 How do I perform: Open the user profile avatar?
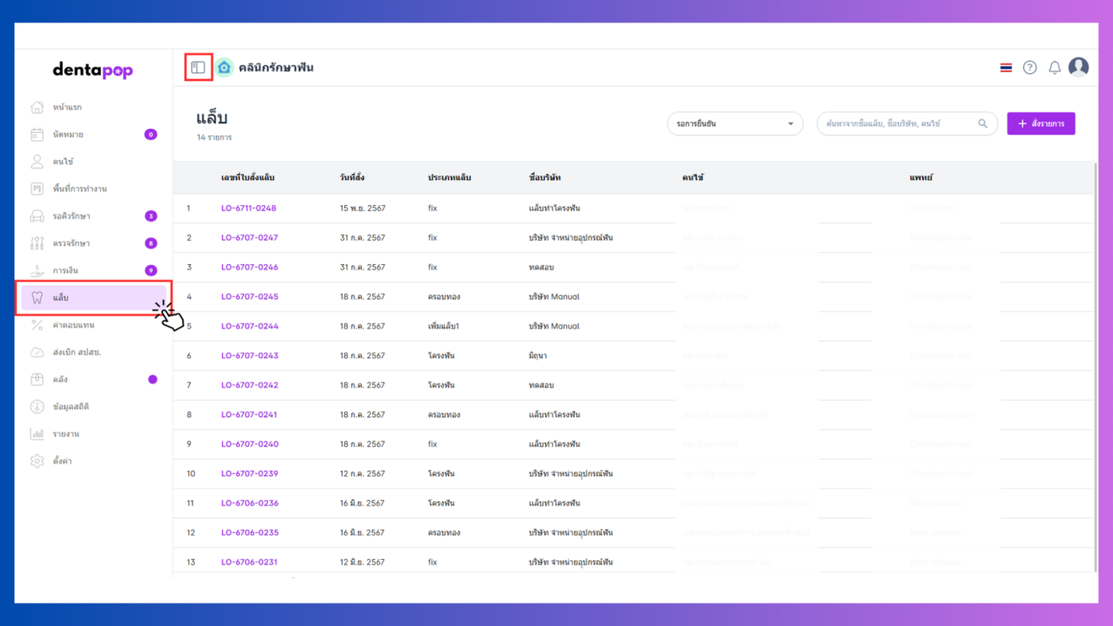click(1078, 68)
